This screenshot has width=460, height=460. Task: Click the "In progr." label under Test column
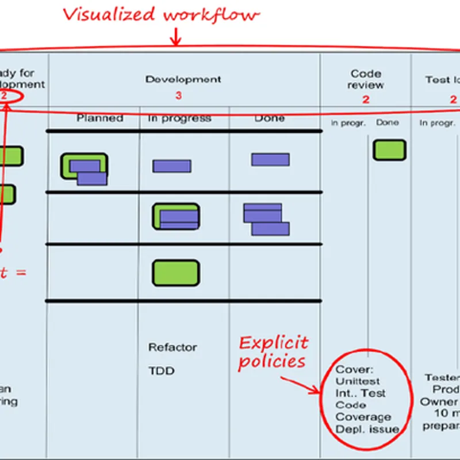[437, 123]
